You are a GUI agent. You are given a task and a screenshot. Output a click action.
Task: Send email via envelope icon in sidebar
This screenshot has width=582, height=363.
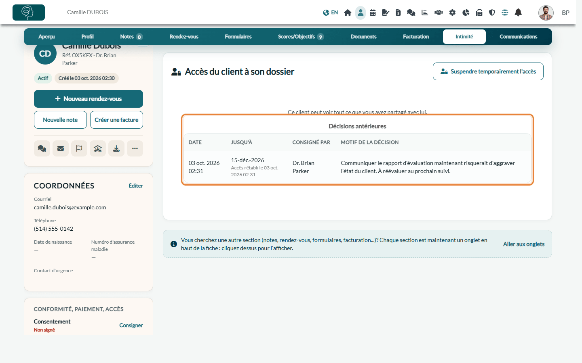(61, 148)
